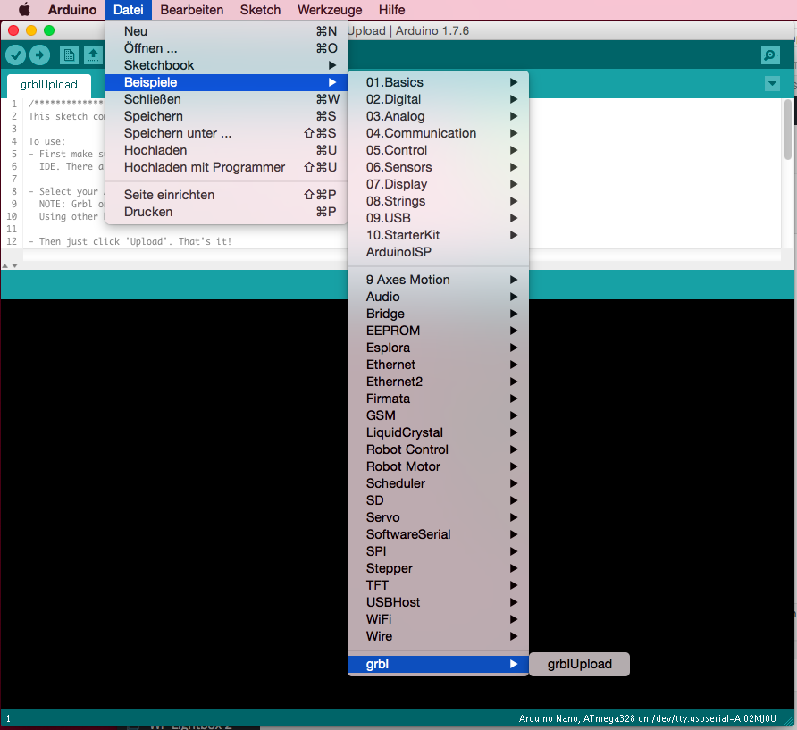Viewport: 797px width, 730px height.
Task: Expand the Ethernet library examples
Action: click(438, 365)
